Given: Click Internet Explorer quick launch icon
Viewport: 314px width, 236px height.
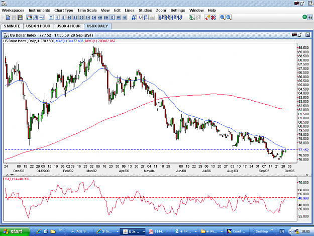Looking at the screenshot, I should point(39,231).
